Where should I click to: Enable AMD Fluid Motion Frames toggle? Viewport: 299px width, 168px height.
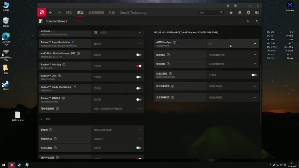point(139,55)
